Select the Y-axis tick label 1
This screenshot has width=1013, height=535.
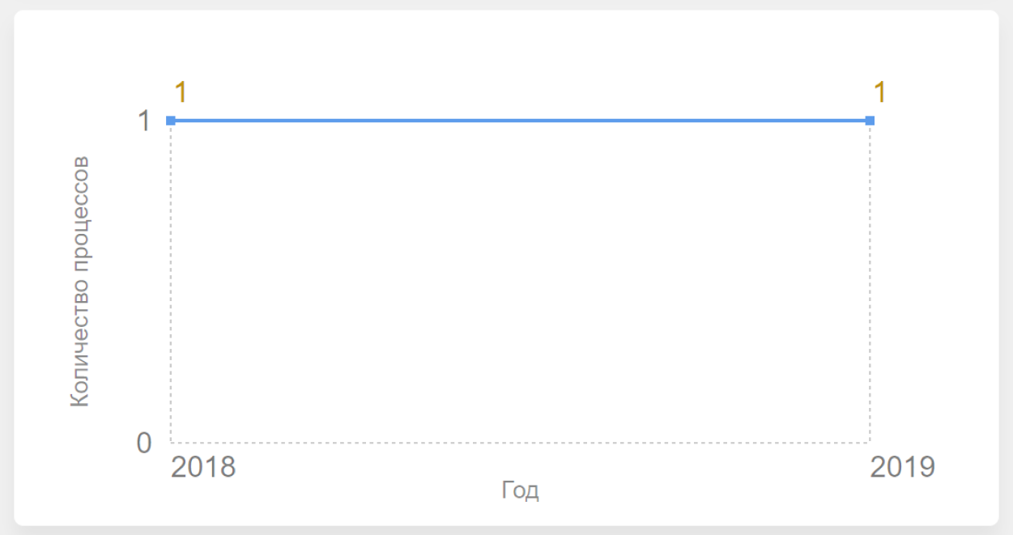(x=144, y=121)
